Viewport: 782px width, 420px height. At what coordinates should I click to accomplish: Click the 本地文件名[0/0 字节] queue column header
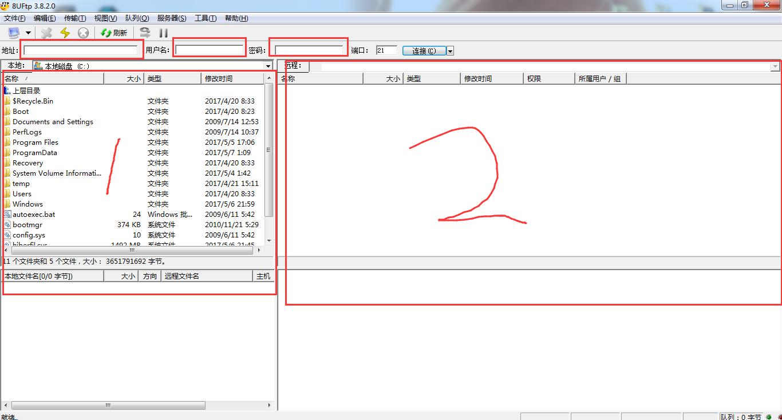pos(53,276)
